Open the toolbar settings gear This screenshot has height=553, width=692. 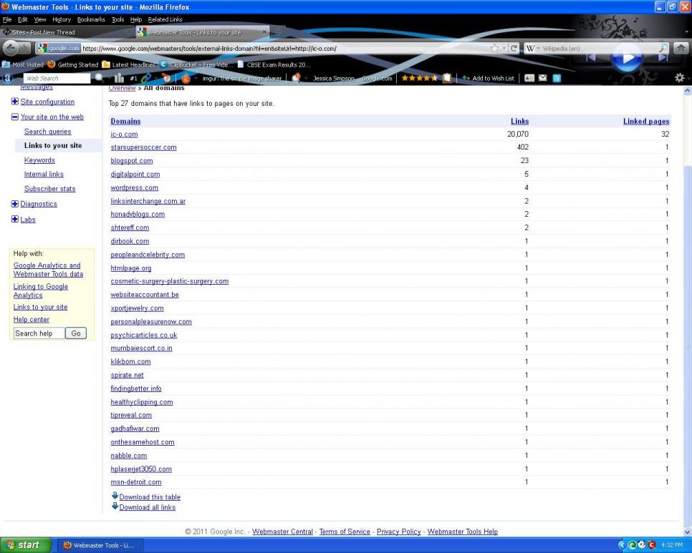[679, 78]
